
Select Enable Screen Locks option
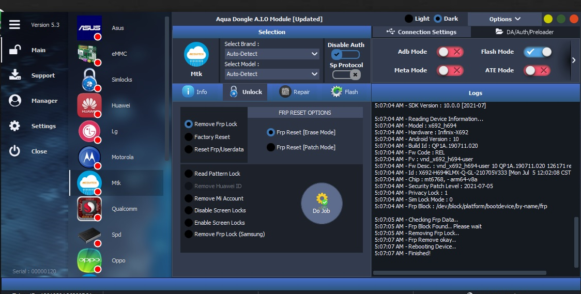click(215, 223)
